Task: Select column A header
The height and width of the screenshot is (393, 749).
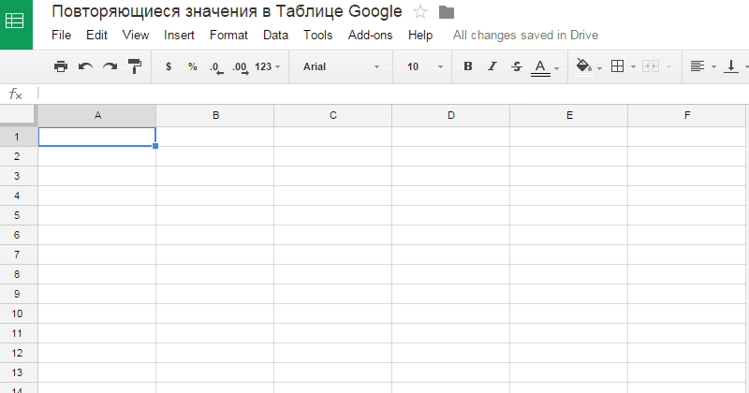Action: (97, 115)
